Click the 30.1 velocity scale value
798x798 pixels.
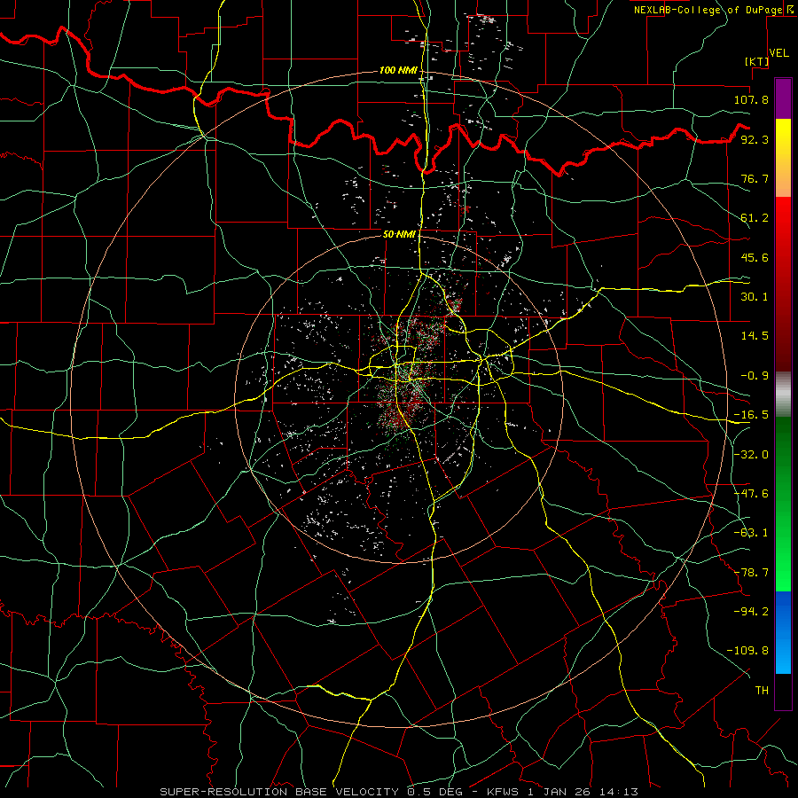[755, 297]
